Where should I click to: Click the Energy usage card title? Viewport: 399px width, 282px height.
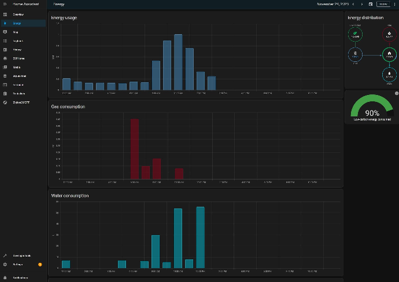[64, 17]
